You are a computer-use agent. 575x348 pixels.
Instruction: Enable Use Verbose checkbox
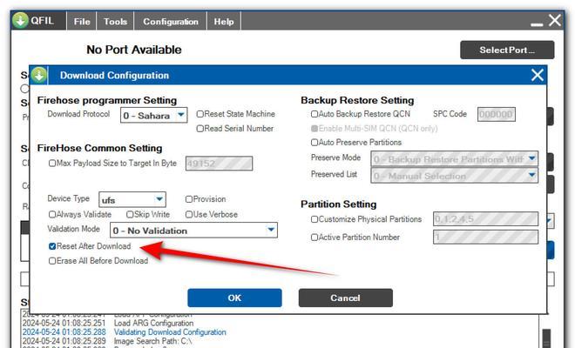pos(189,214)
